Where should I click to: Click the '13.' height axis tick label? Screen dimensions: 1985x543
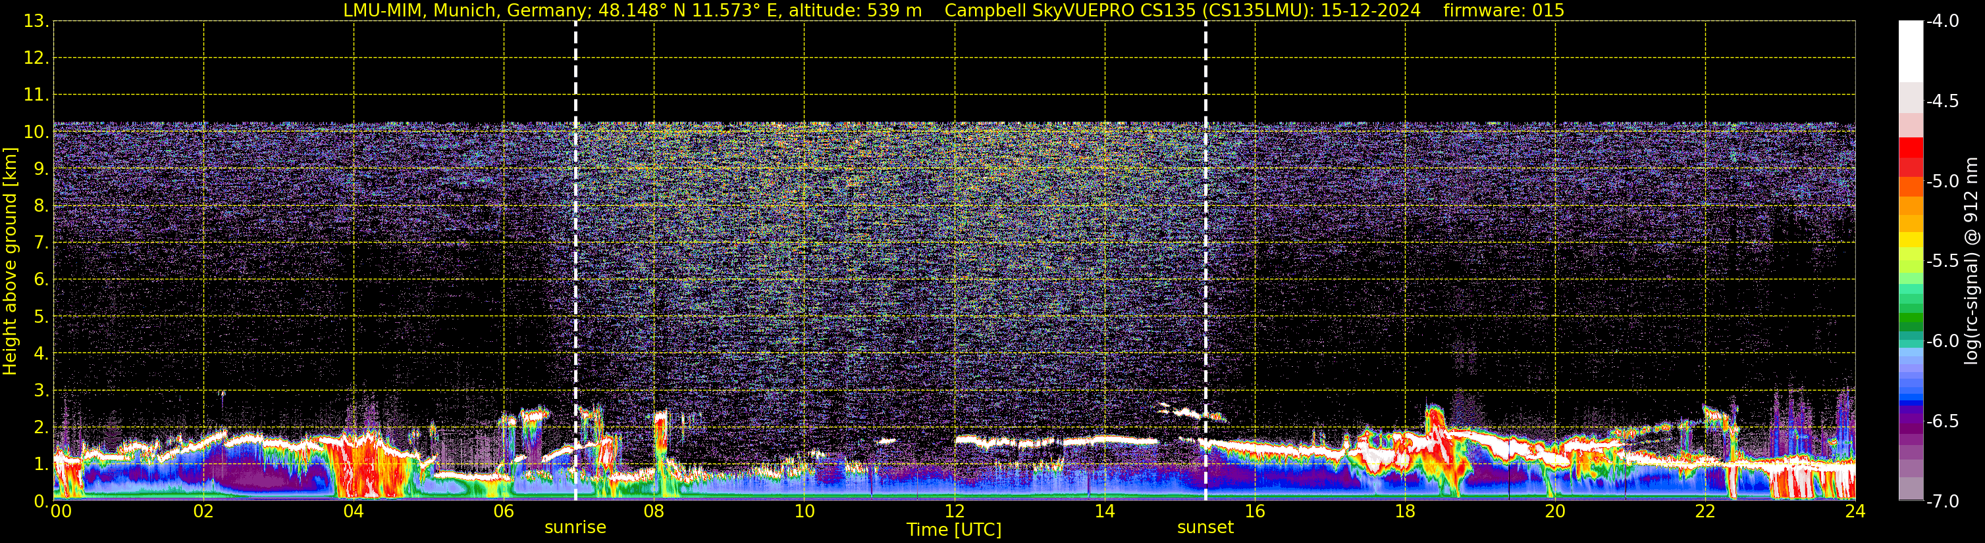(36, 22)
